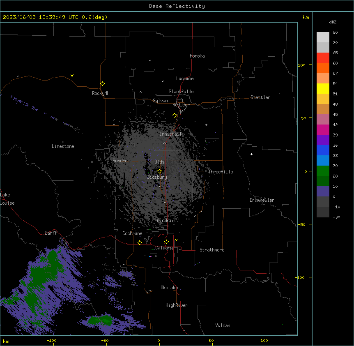The image size is (354, 346).
Task: Click the RockyMH label
Action: 101,93
